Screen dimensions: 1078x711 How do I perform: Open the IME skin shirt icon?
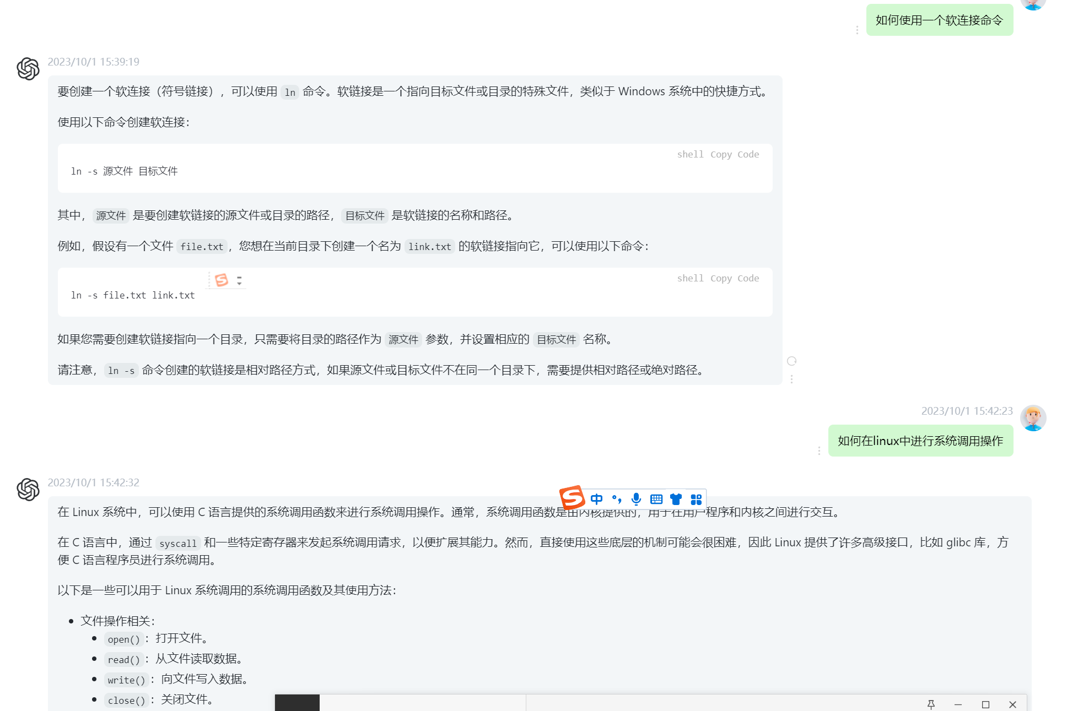(x=676, y=500)
